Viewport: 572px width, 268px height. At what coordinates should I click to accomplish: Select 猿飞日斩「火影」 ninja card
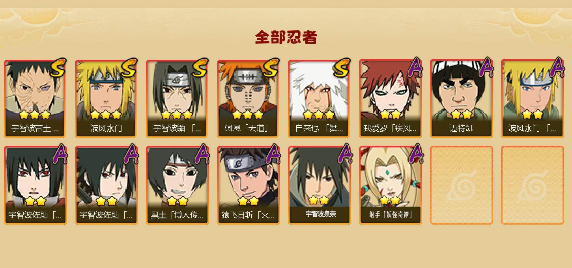[x=248, y=185]
